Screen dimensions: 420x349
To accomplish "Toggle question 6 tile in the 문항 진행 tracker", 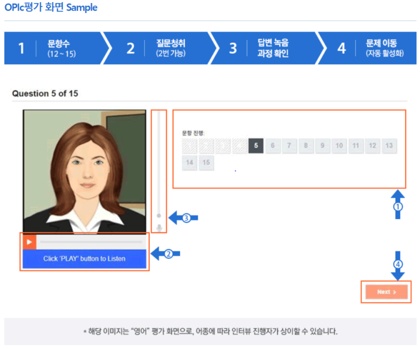I will (x=272, y=146).
